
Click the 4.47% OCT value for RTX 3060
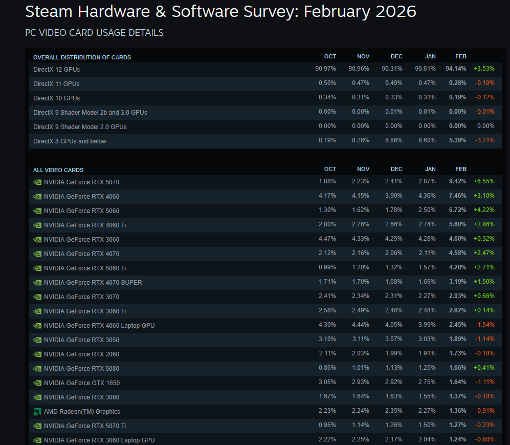(x=327, y=239)
